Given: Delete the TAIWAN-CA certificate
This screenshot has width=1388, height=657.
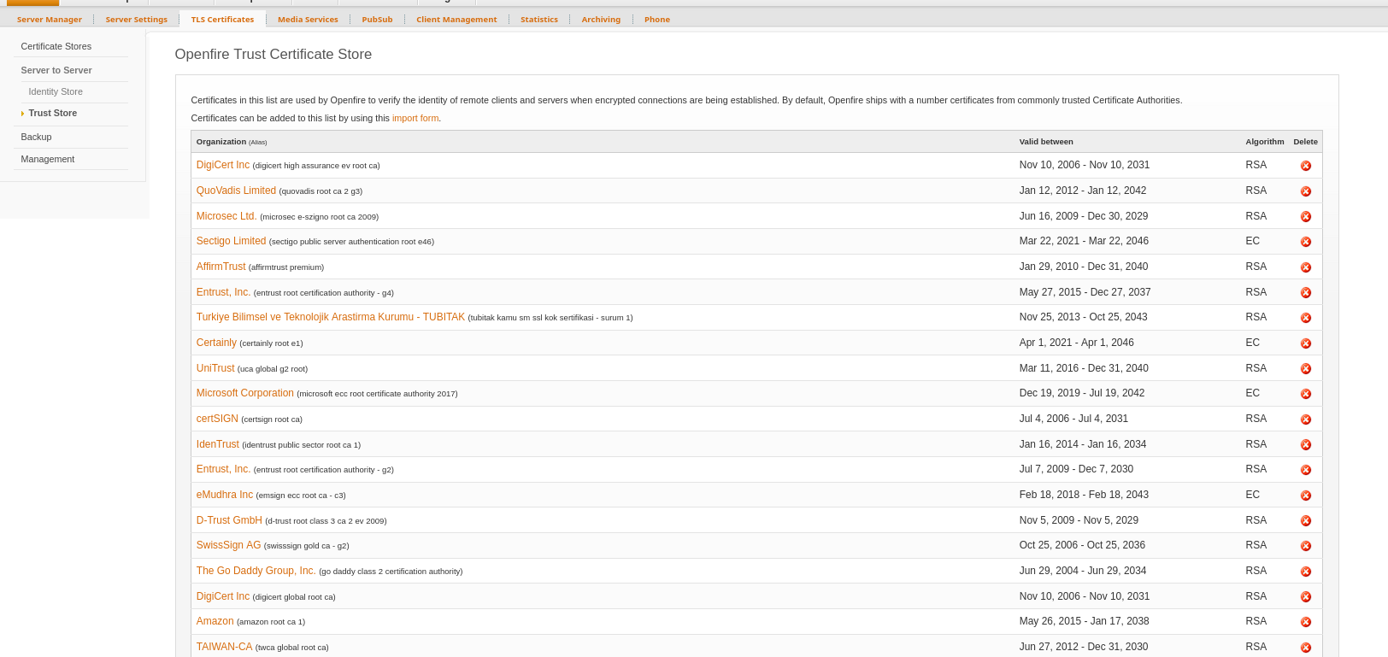Looking at the screenshot, I should [x=1305, y=648].
